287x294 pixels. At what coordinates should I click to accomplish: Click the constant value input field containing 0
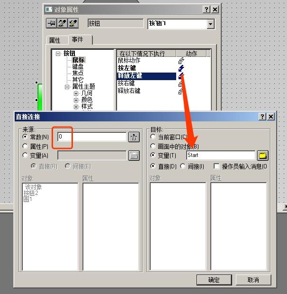click(x=92, y=137)
